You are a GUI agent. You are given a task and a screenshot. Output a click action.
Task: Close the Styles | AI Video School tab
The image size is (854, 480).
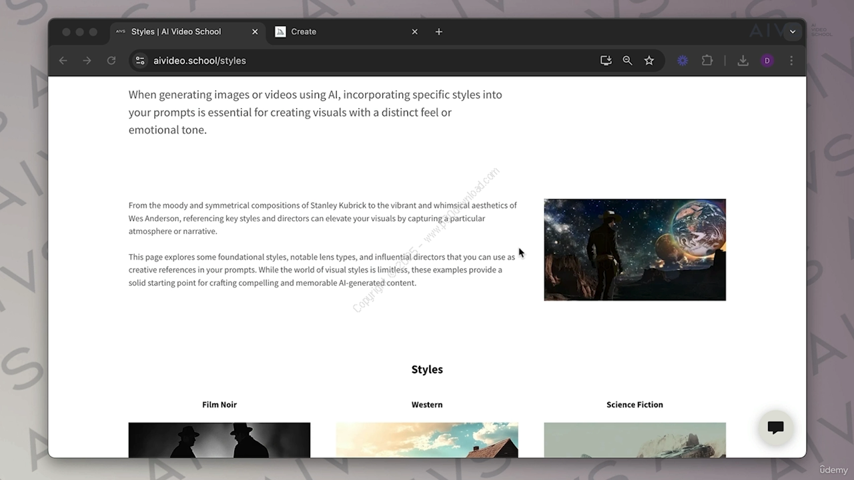tap(255, 31)
